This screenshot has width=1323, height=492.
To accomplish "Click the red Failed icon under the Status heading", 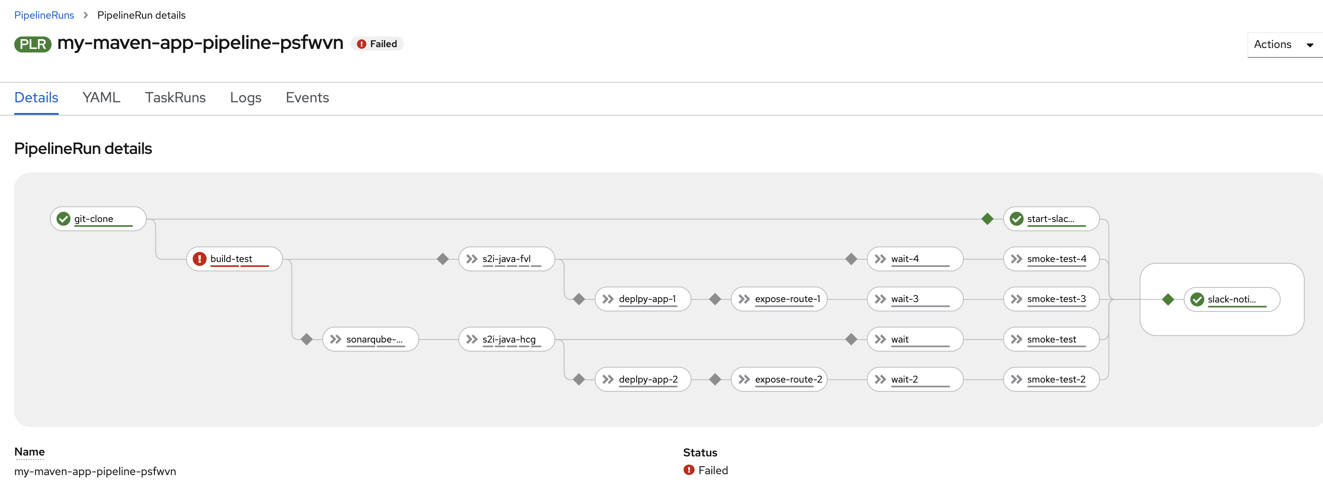I will click(689, 470).
